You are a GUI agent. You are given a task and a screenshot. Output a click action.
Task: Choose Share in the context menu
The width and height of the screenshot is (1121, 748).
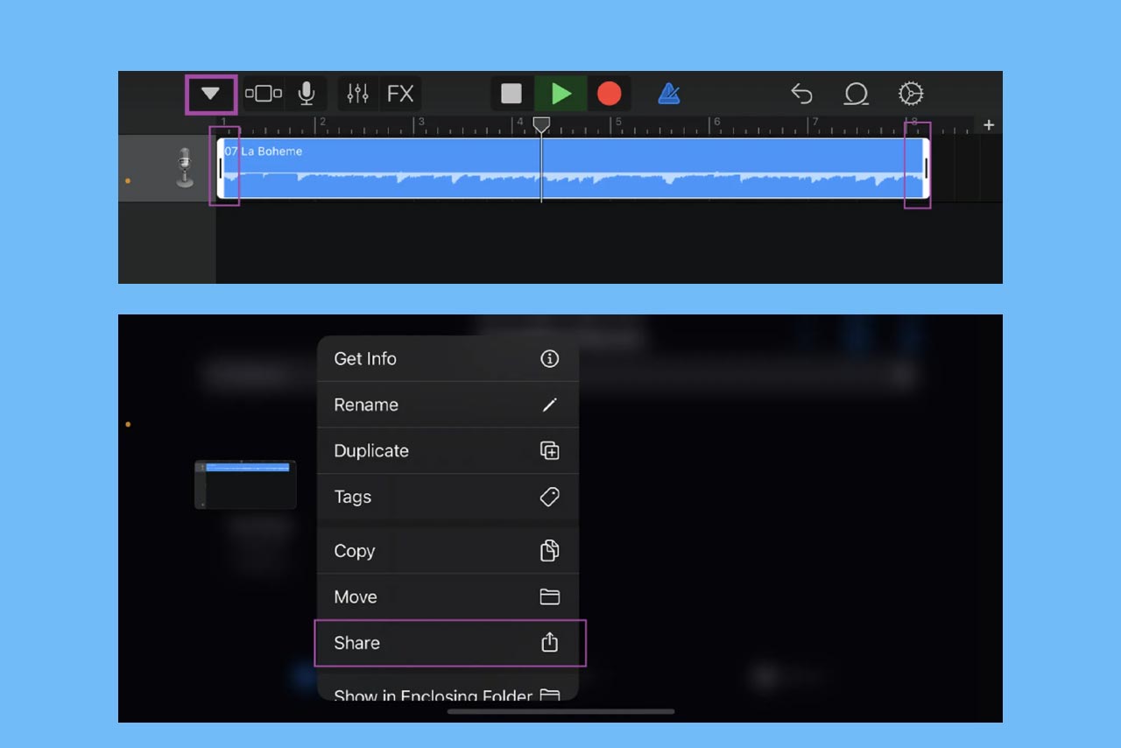pos(448,643)
